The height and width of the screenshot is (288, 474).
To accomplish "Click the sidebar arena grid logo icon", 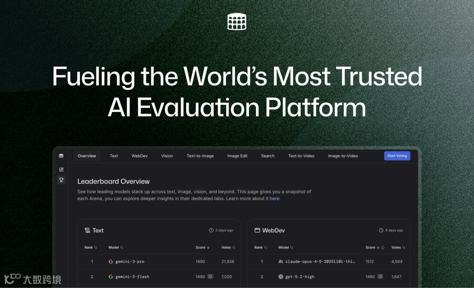I will [x=61, y=156].
